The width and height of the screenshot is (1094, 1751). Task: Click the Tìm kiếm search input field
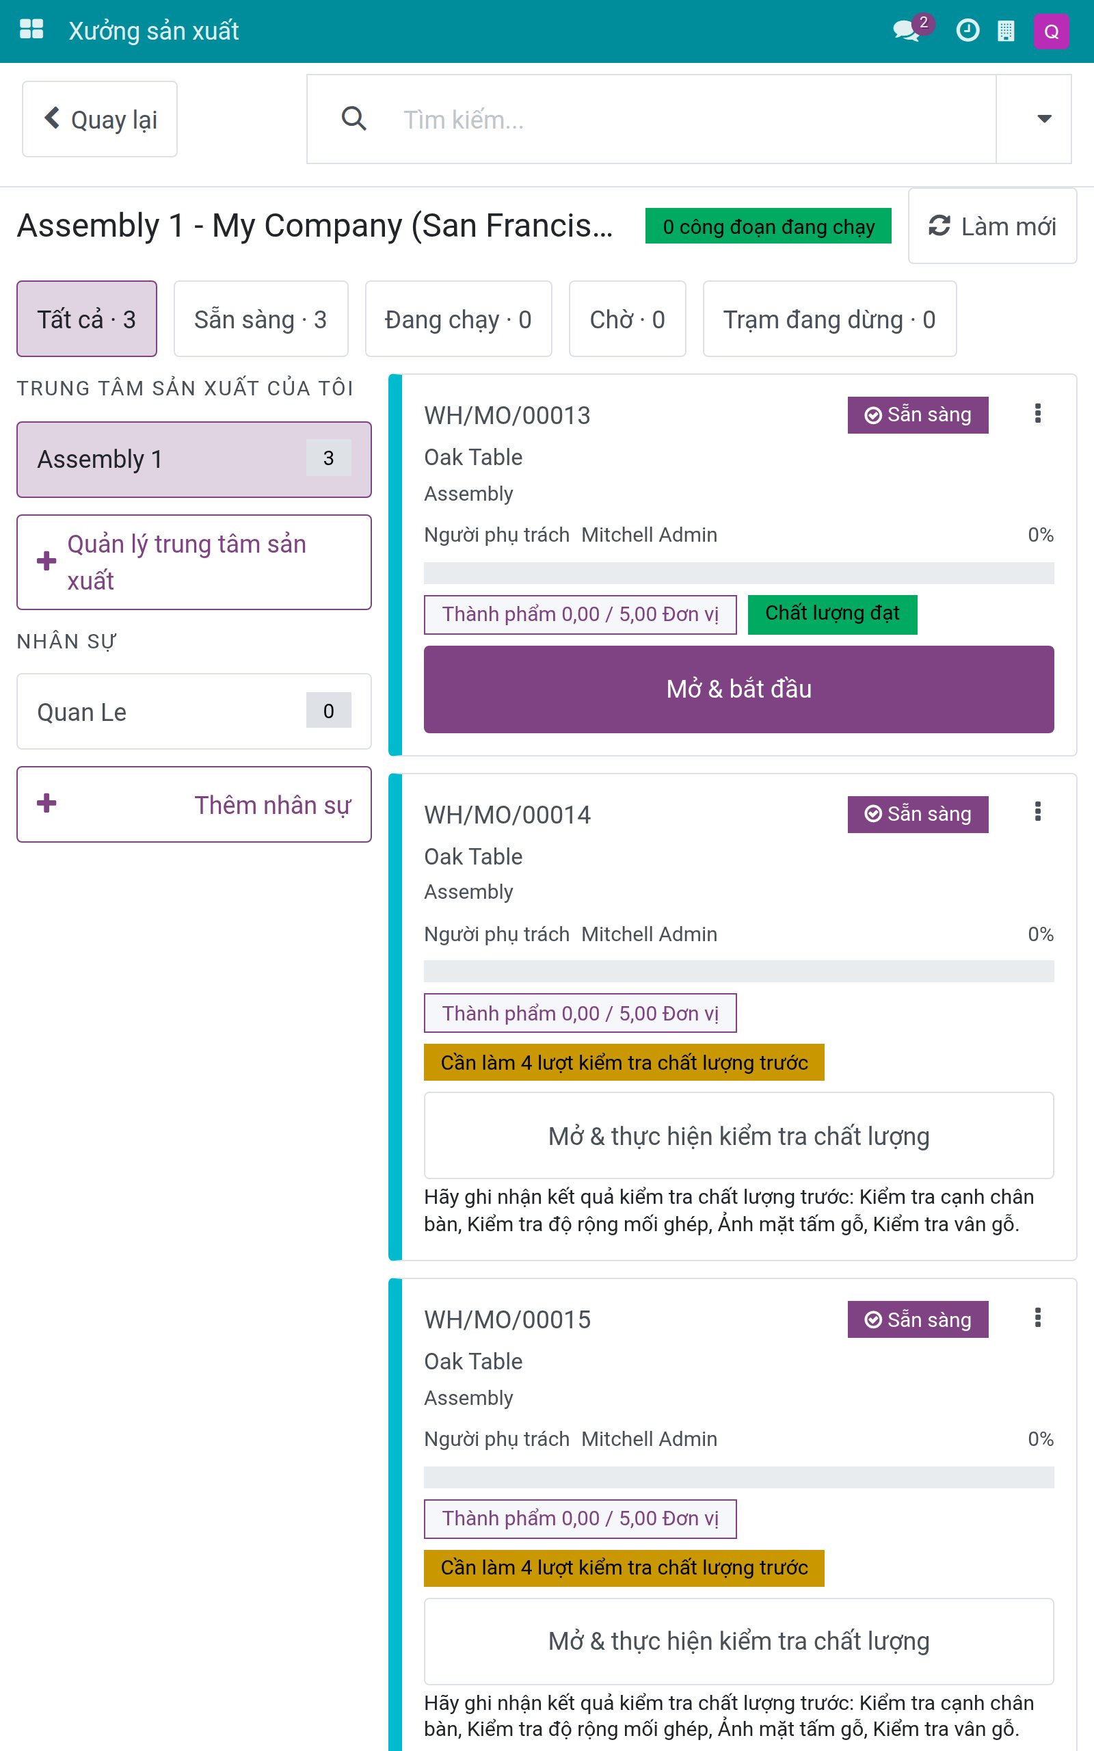tap(687, 120)
